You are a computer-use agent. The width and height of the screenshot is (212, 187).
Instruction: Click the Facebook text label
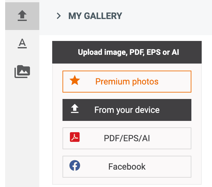[x=127, y=167]
